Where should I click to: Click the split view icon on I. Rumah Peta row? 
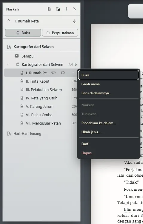coord(63,73)
